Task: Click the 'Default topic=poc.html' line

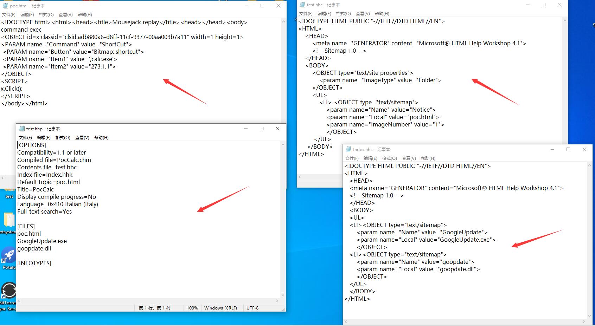Action: 49,182
